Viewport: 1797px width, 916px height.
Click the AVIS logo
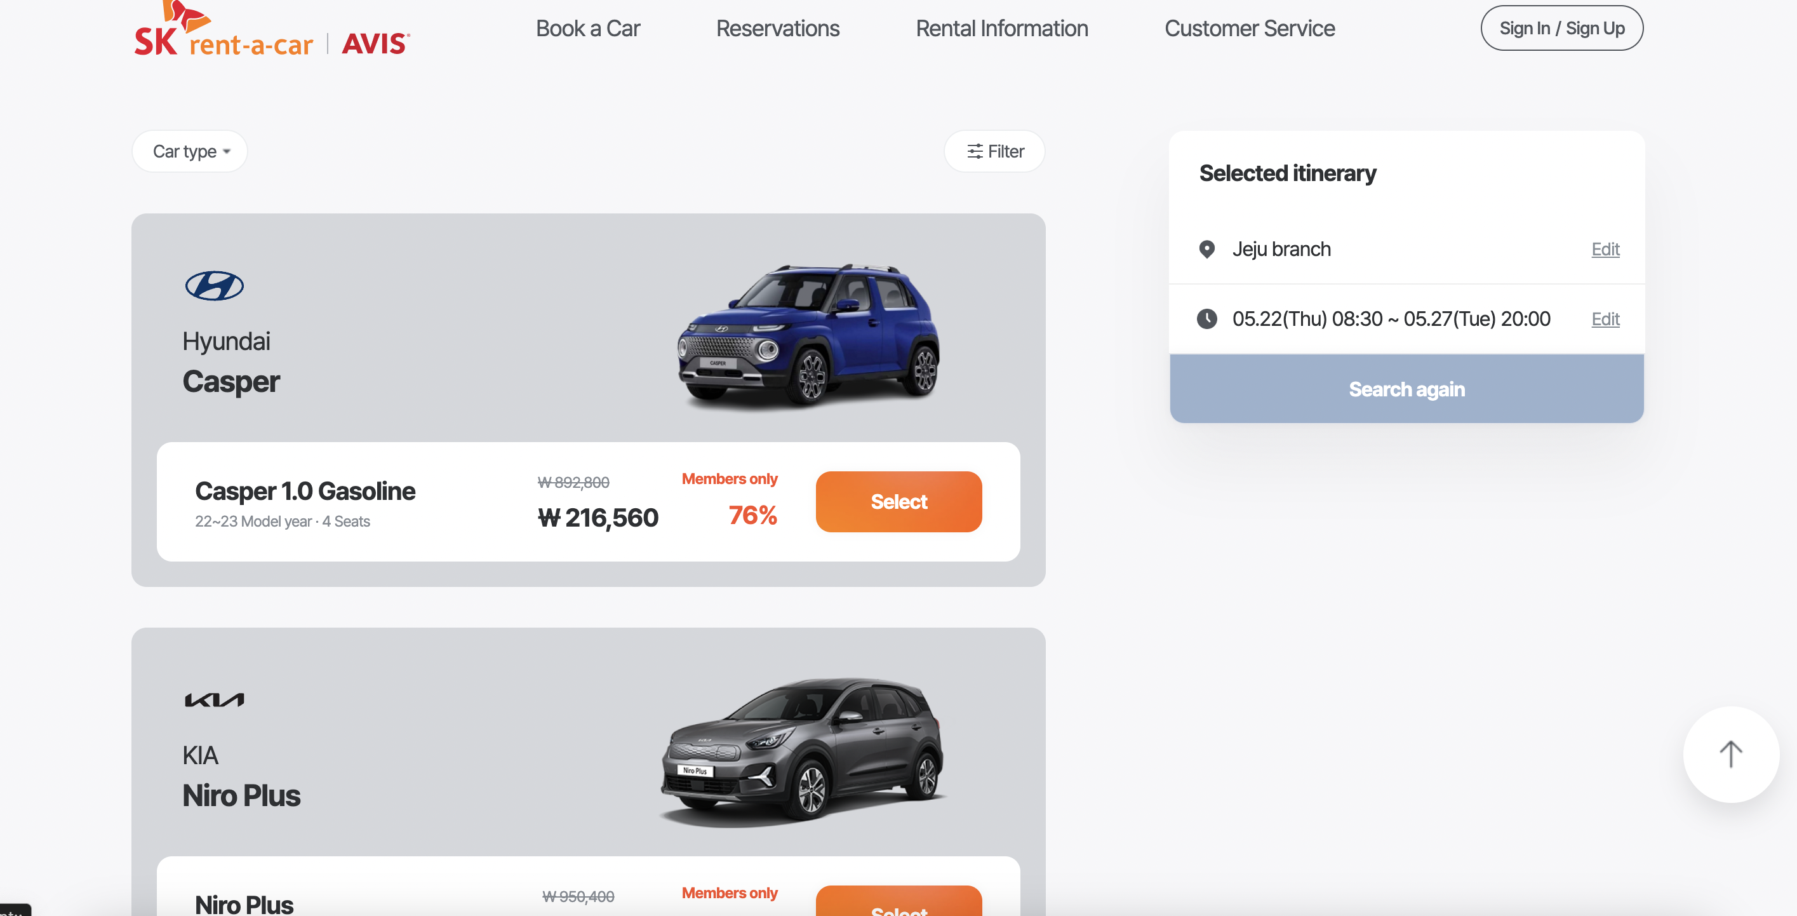375,43
